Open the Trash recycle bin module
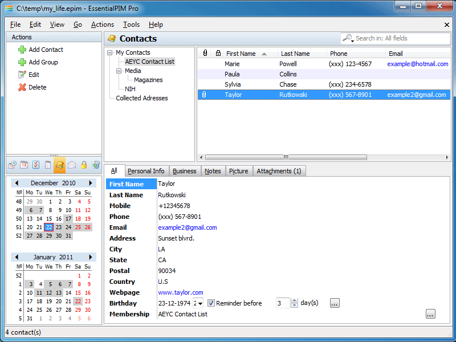 95,165
